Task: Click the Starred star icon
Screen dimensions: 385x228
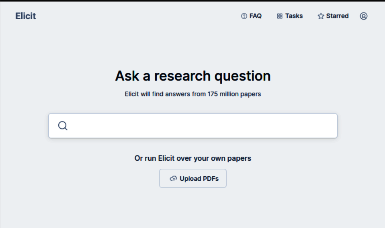Action: 321,16
